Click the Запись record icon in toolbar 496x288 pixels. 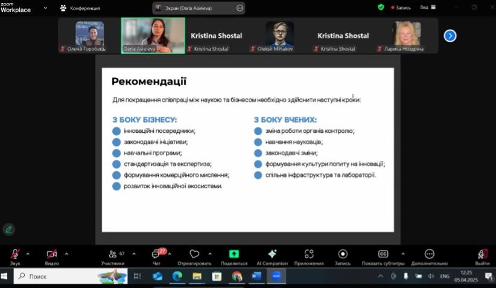pos(343,254)
